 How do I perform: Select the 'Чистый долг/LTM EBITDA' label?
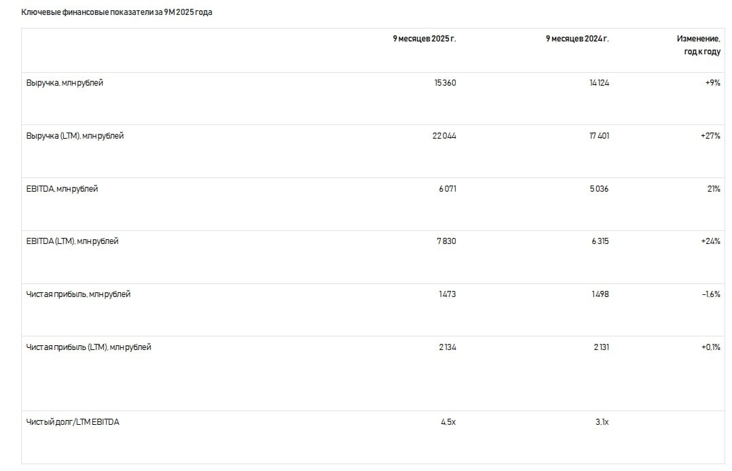point(73,422)
